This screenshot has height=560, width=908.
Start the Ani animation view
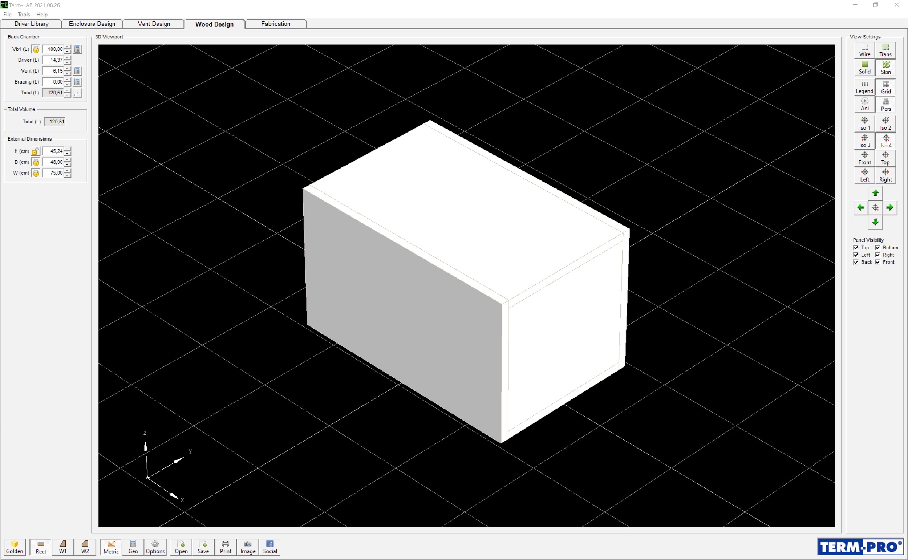[864, 104]
